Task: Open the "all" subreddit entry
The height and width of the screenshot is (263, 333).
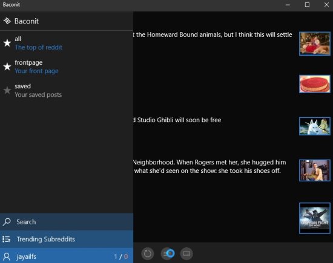Action: [67, 43]
